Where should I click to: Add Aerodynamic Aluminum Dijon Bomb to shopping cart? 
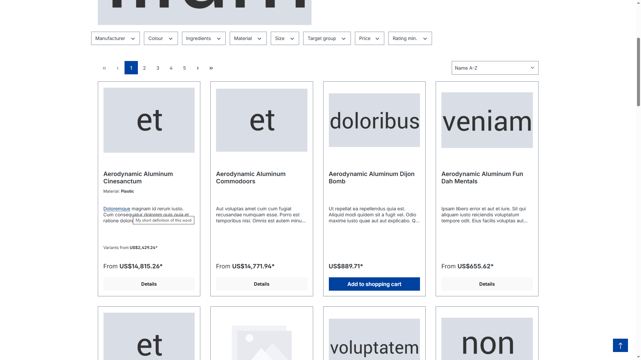click(374, 284)
